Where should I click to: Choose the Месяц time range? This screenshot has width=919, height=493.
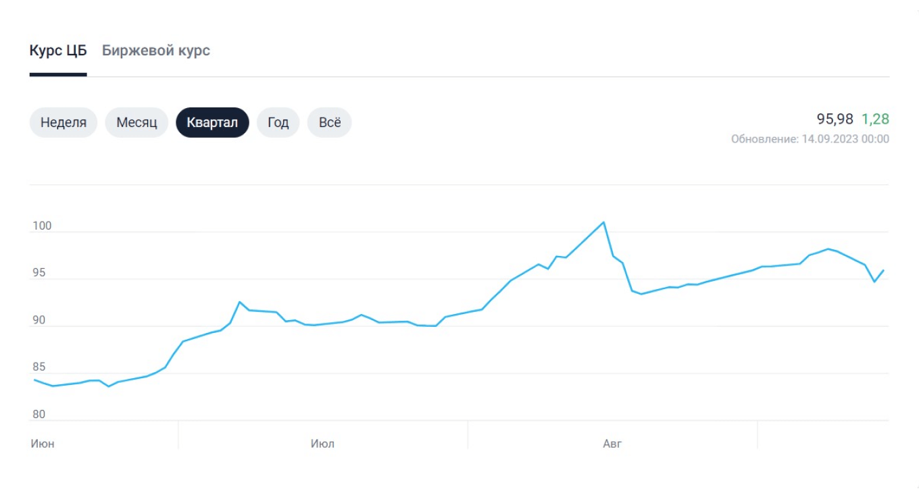pos(136,122)
